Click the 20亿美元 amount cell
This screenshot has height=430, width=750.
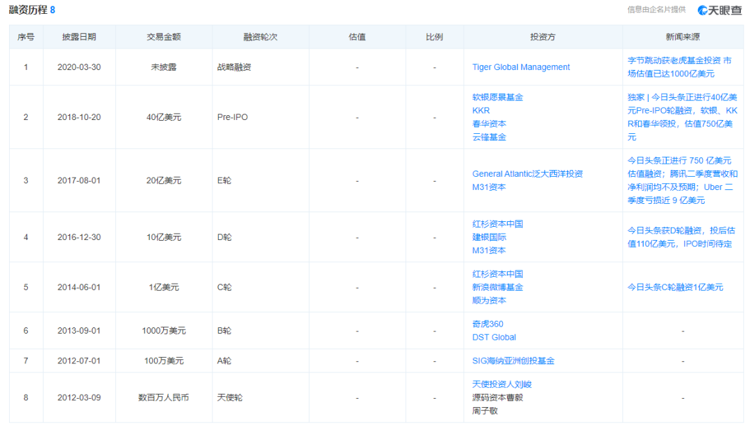click(x=164, y=180)
